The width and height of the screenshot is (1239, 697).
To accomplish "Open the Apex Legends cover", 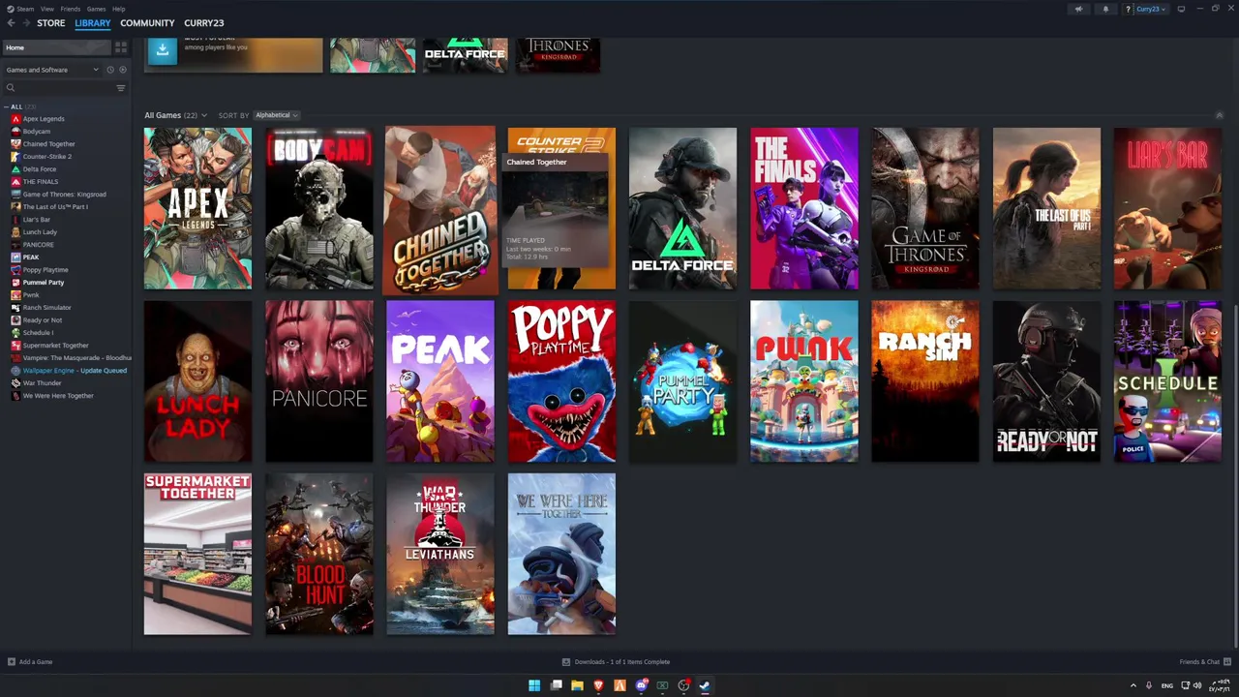I will click(x=197, y=208).
